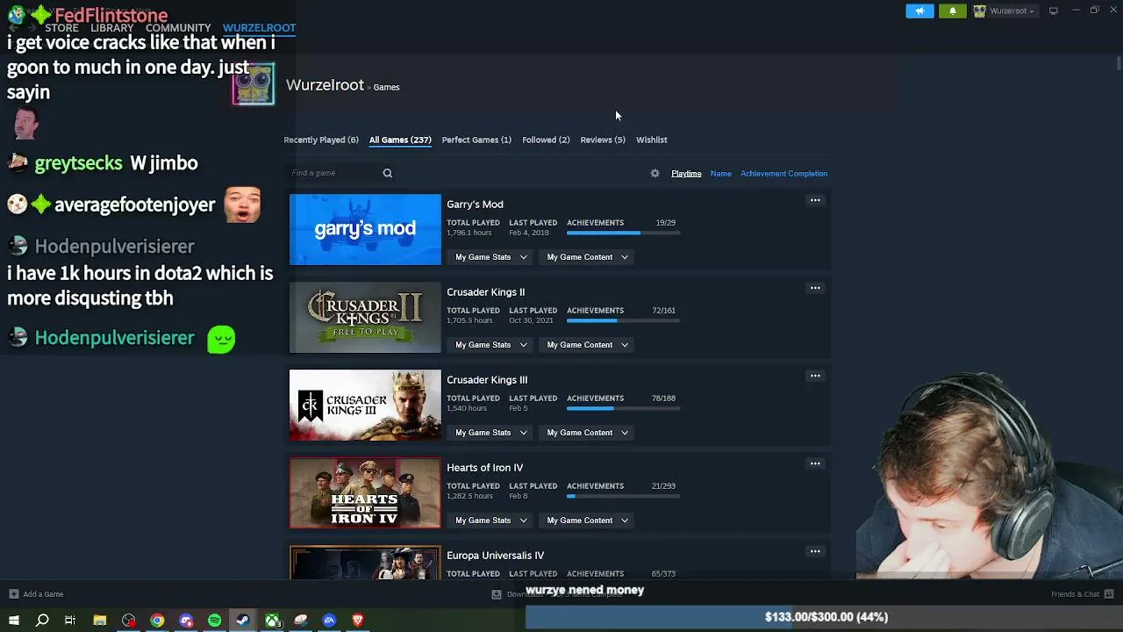Open more options for Garry's Mod

(815, 201)
